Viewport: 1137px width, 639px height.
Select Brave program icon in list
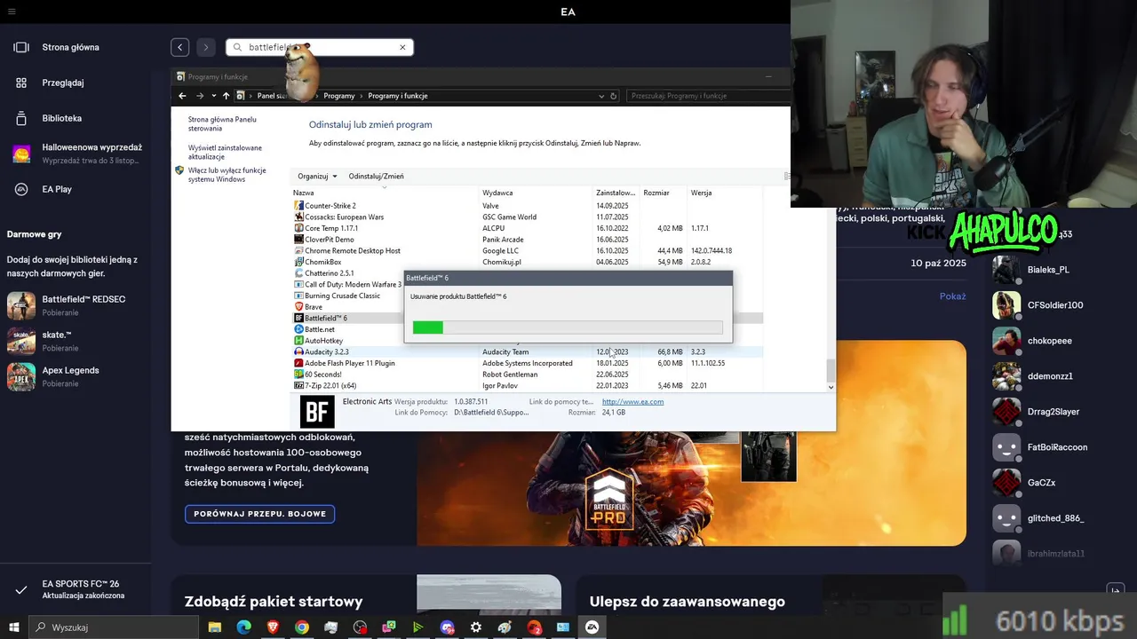click(x=298, y=307)
